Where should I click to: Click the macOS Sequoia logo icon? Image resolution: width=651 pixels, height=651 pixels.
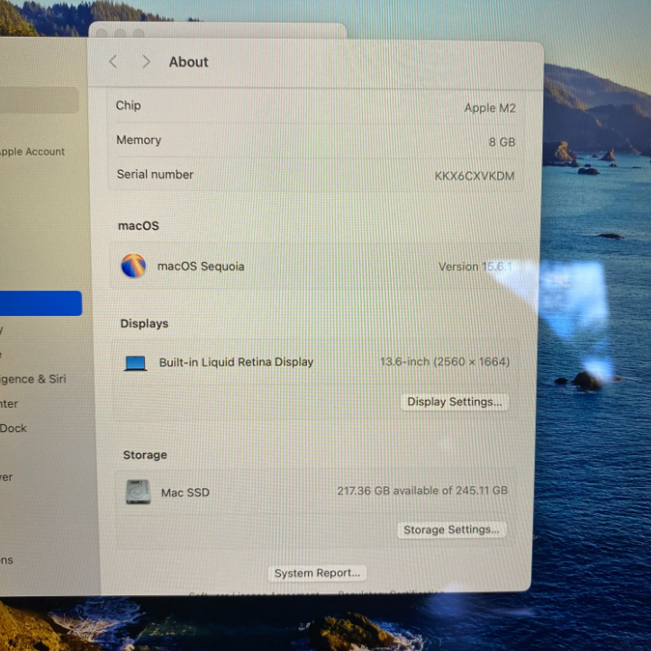(133, 266)
